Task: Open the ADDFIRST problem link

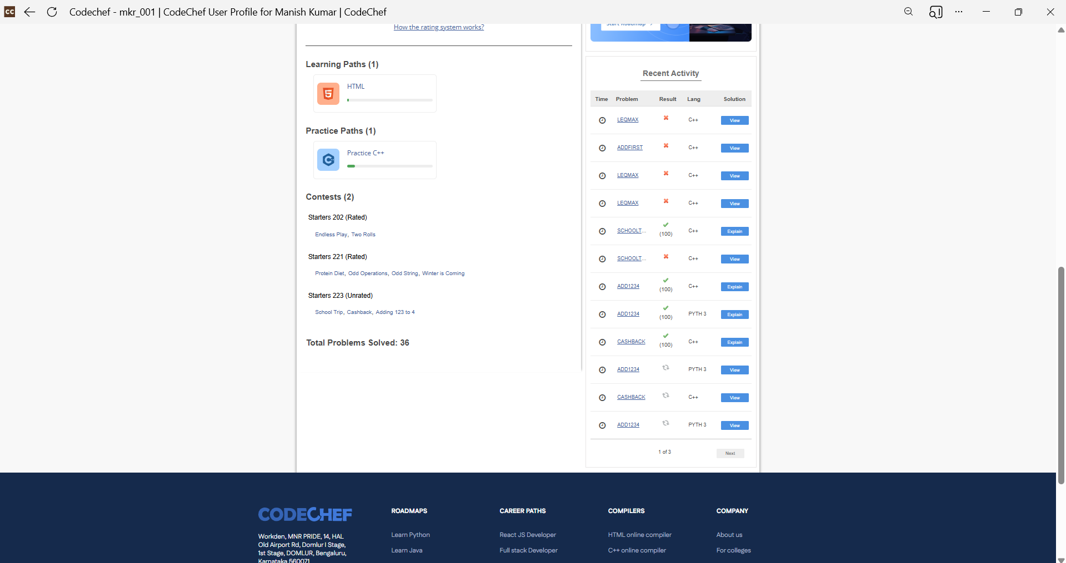Action: tap(630, 148)
